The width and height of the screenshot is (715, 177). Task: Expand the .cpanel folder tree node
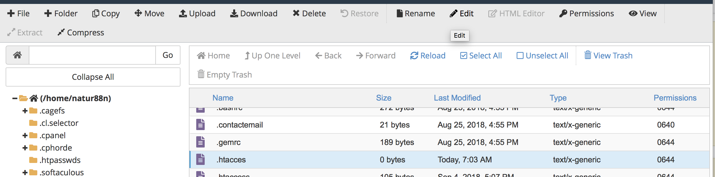coord(25,135)
